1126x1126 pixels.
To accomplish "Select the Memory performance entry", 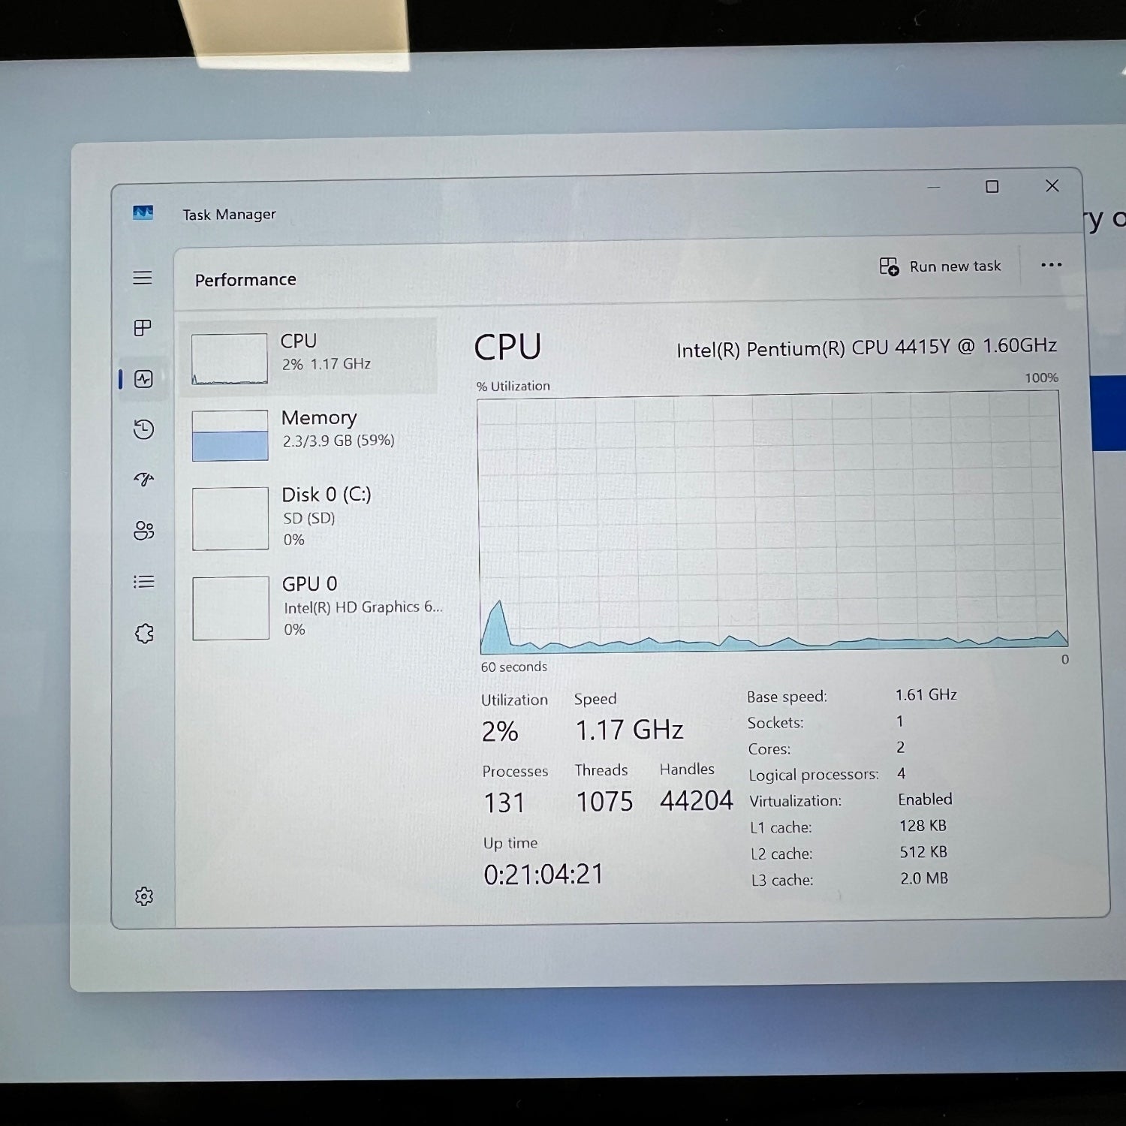I will pyautogui.click(x=309, y=435).
